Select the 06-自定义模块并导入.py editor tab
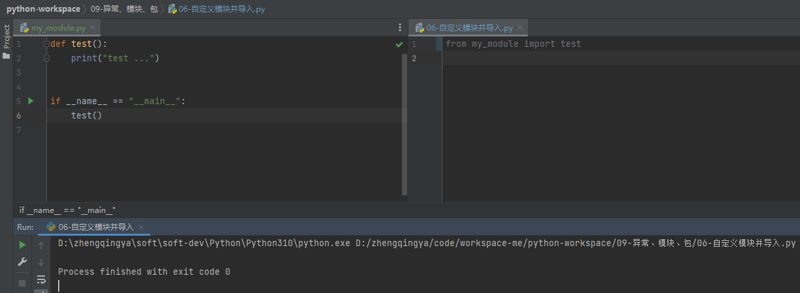The height and width of the screenshot is (293, 800). coord(469,28)
